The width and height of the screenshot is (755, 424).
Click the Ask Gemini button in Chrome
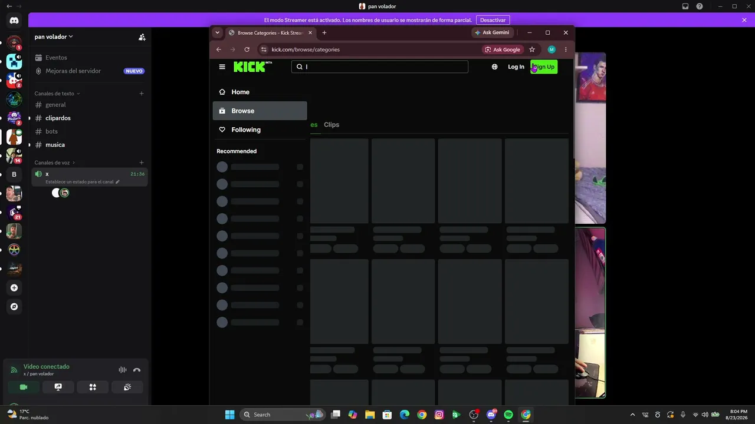pyautogui.click(x=493, y=33)
